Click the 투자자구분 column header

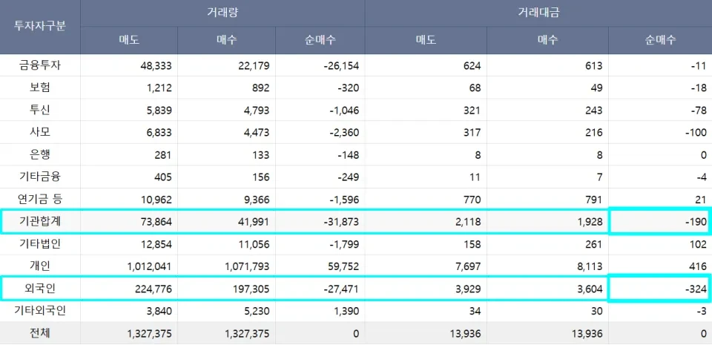point(40,26)
